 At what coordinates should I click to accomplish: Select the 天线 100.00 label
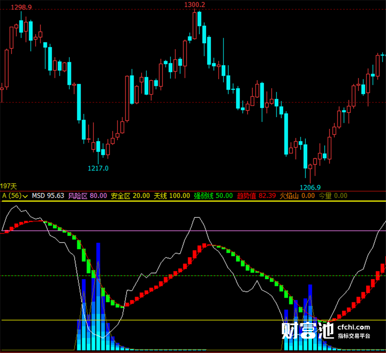(172, 196)
